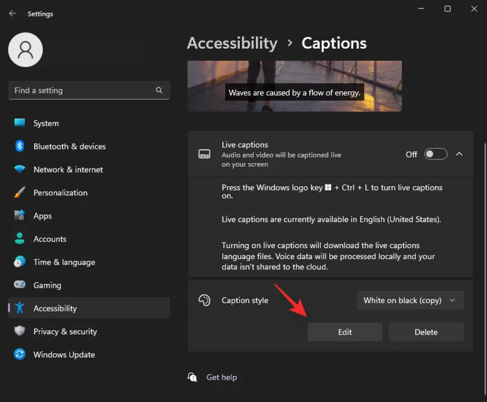
Task: Collapse the Live captions section chevron
Action: [460, 154]
